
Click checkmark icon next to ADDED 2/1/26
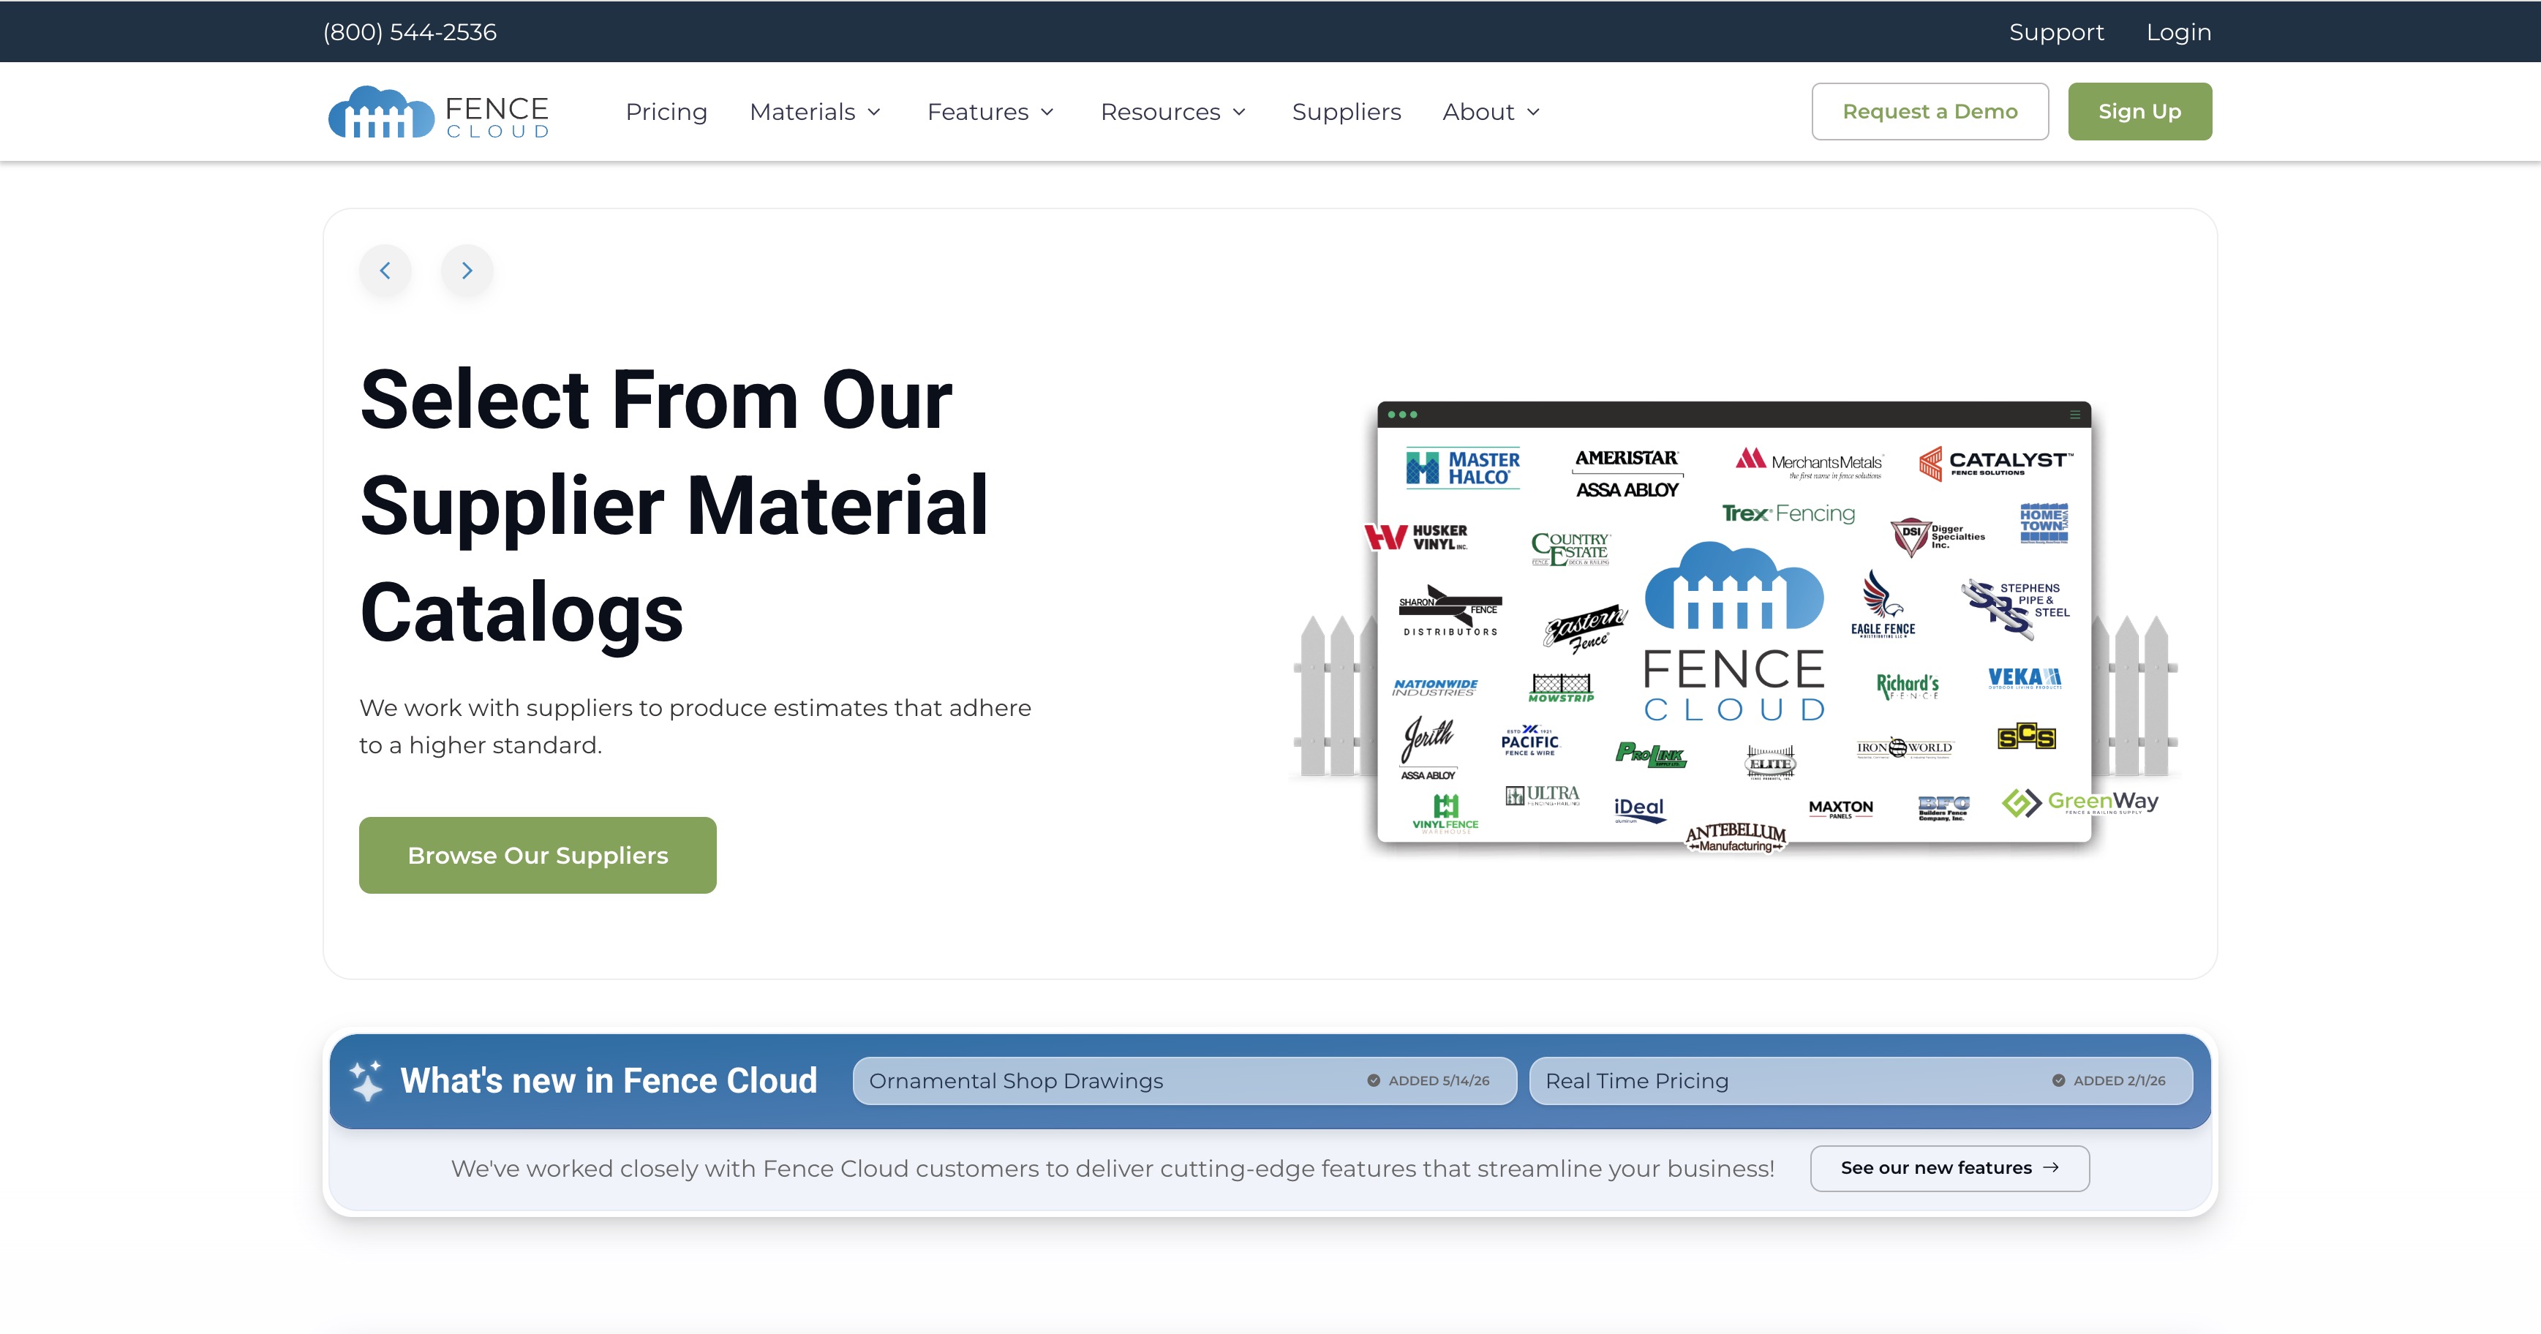point(2059,1081)
